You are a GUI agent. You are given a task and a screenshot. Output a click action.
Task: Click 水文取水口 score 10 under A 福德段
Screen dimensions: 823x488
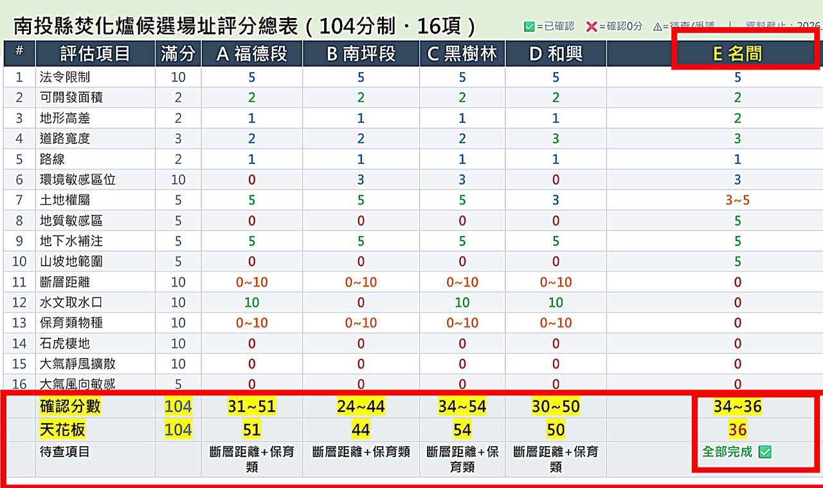(251, 302)
